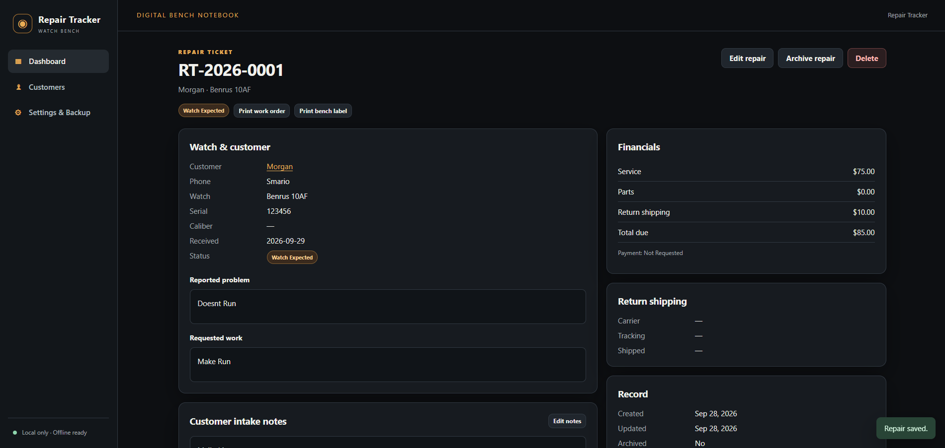945x448 pixels.
Task: Click the Customers person icon in sidebar
Action: 18,87
